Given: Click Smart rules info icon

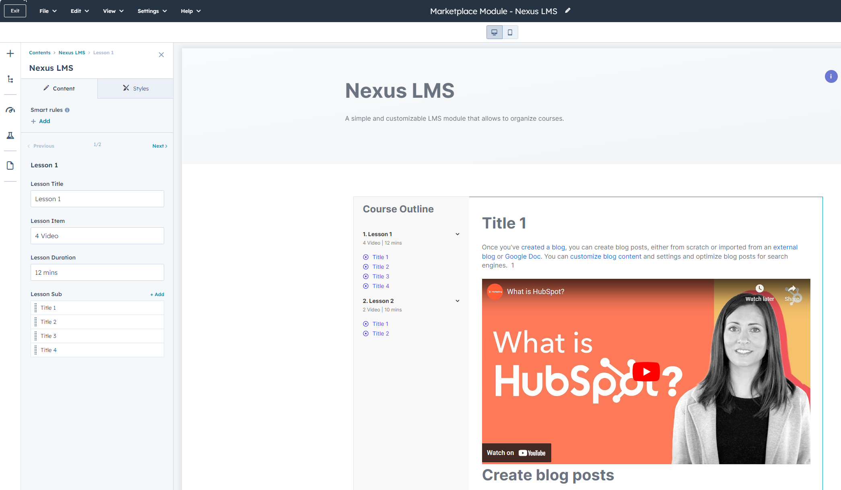Looking at the screenshot, I should click(x=67, y=110).
